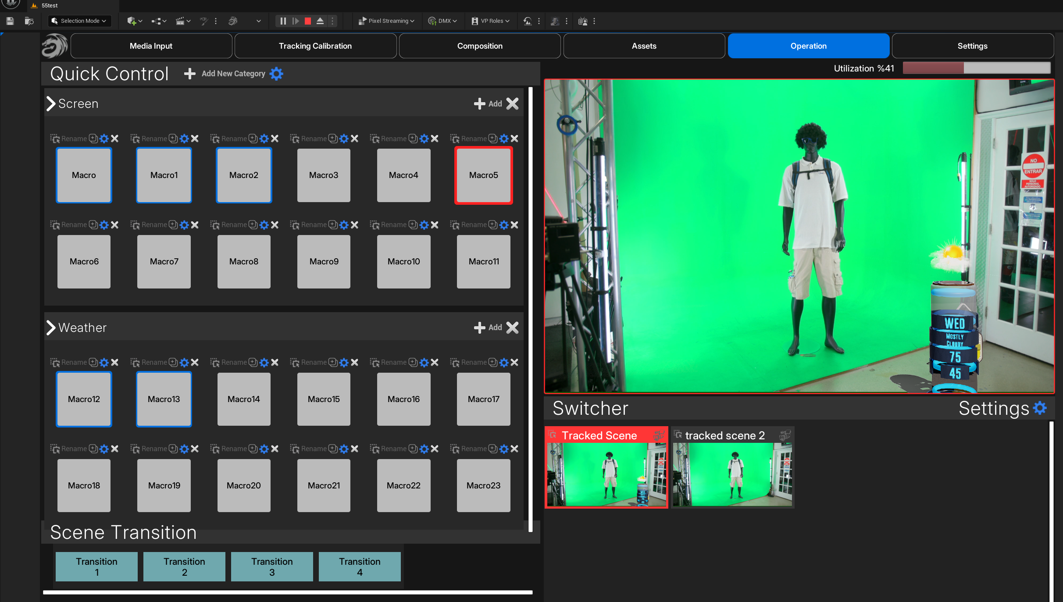
Task: Pause the running simulation
Action: coord(283,21)
